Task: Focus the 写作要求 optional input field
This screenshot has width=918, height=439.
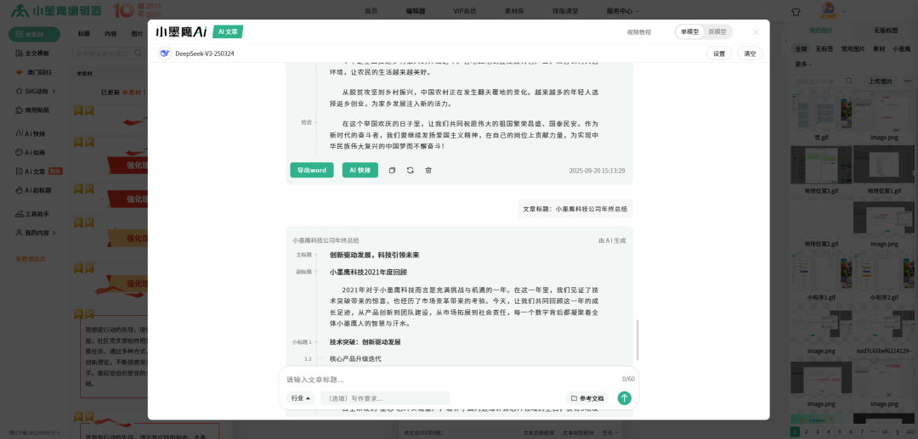Action: (x=385, y=398)
